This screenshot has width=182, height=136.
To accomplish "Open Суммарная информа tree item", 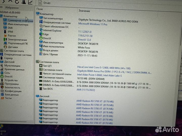I will point(18,20).
